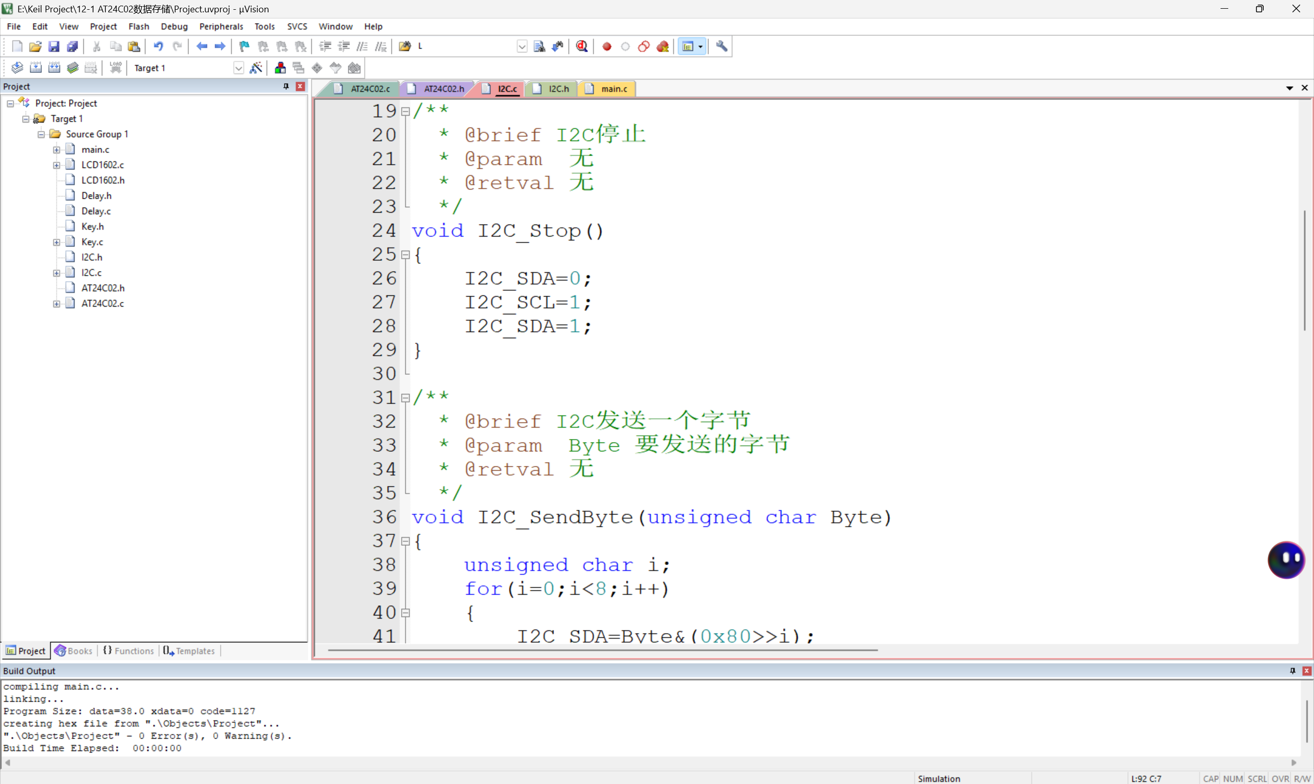Open Options for Target magic wand
The height and width of the screenshot is (784, 1314).
coord(256,68)
